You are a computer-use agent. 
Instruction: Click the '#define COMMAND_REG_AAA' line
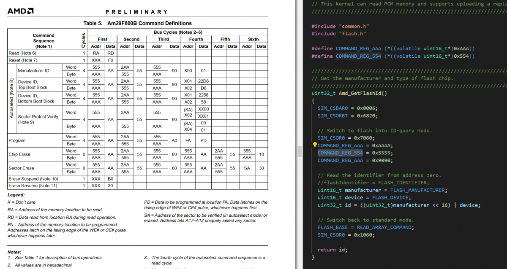coord(393,48)
